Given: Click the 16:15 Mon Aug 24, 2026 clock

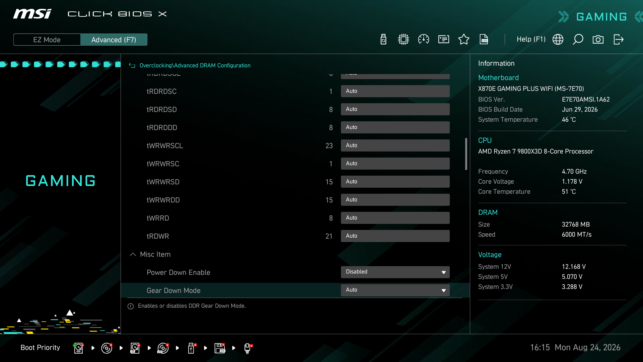Looking at the screenshot, I should point(575,348).
